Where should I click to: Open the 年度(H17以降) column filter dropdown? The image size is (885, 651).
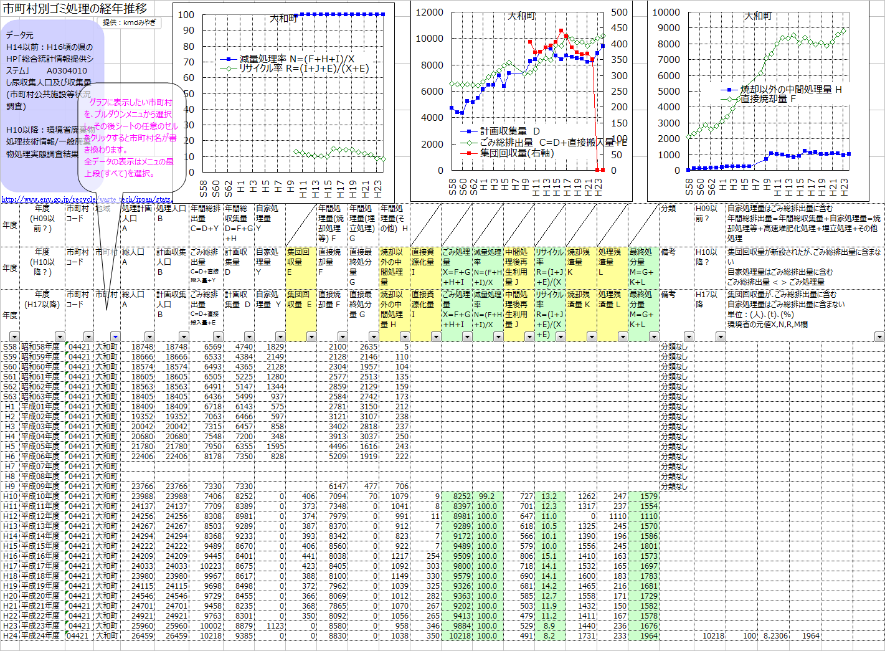pyautogui.click(x=60, y=337)
